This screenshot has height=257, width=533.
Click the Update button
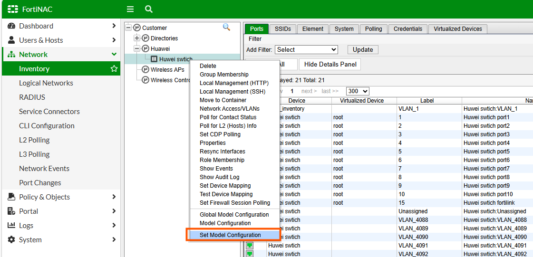363,49
